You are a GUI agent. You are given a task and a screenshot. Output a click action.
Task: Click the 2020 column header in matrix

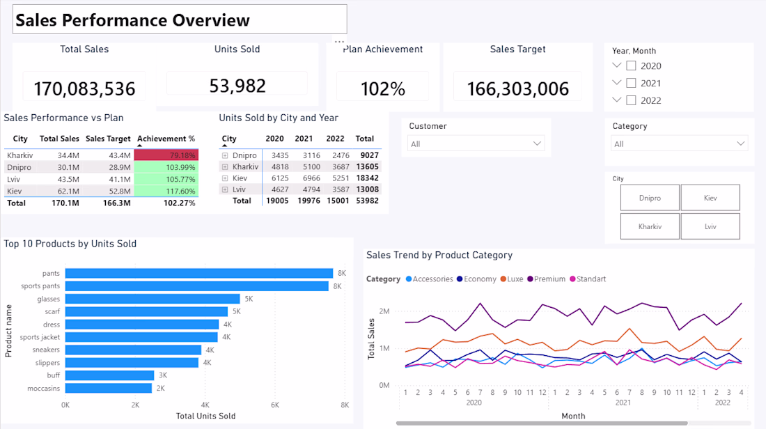tap(274, 139)
